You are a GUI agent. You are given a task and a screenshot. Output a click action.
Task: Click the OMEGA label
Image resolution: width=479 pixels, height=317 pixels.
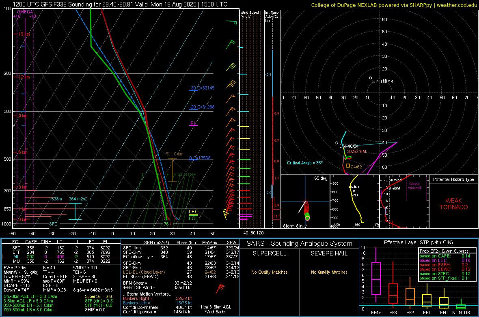25,12
